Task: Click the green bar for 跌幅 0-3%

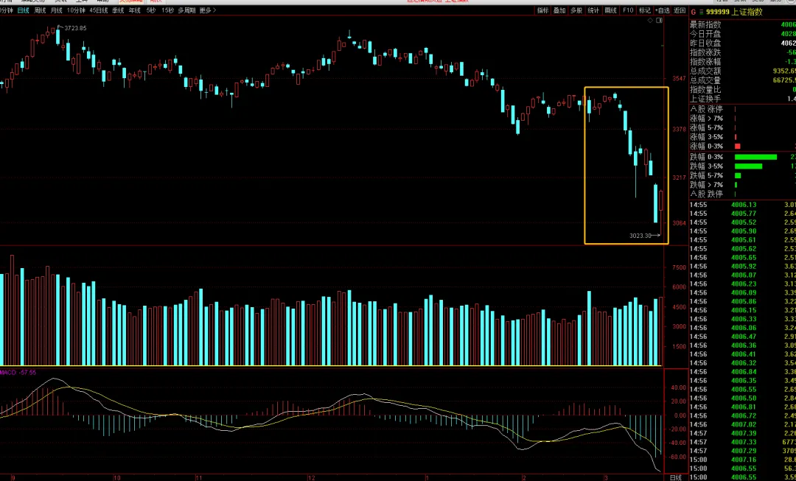Action: coord(755,158)
